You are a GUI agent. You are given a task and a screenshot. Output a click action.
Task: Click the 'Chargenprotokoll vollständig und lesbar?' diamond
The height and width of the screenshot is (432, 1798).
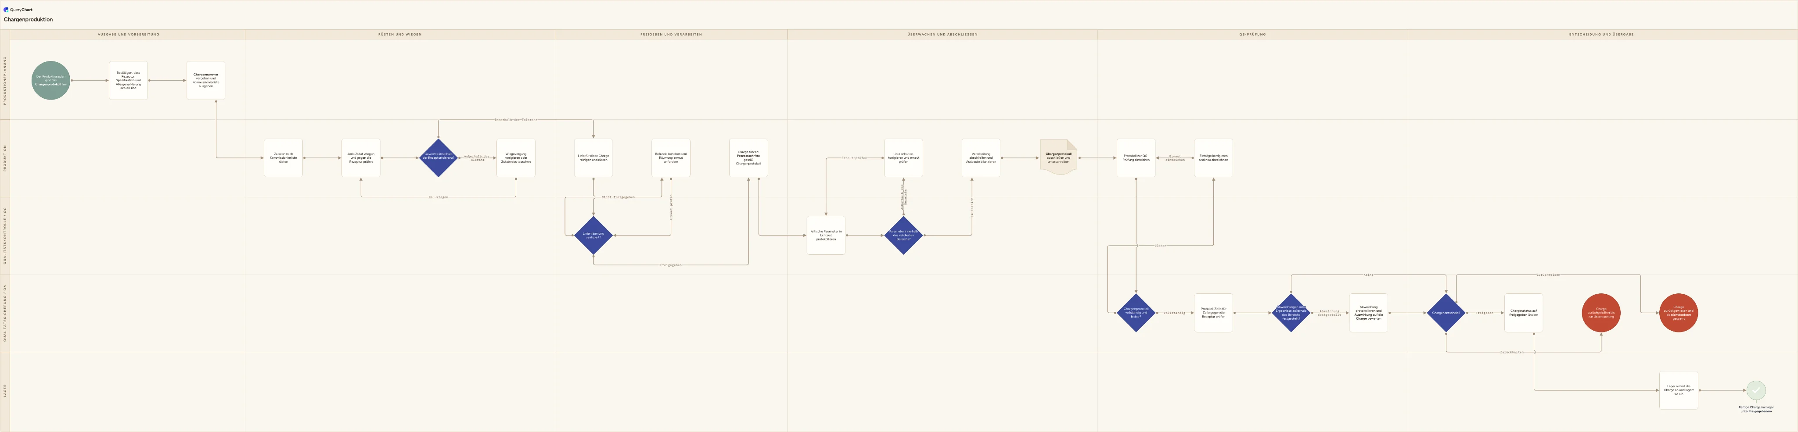(x=1136, y=313)
